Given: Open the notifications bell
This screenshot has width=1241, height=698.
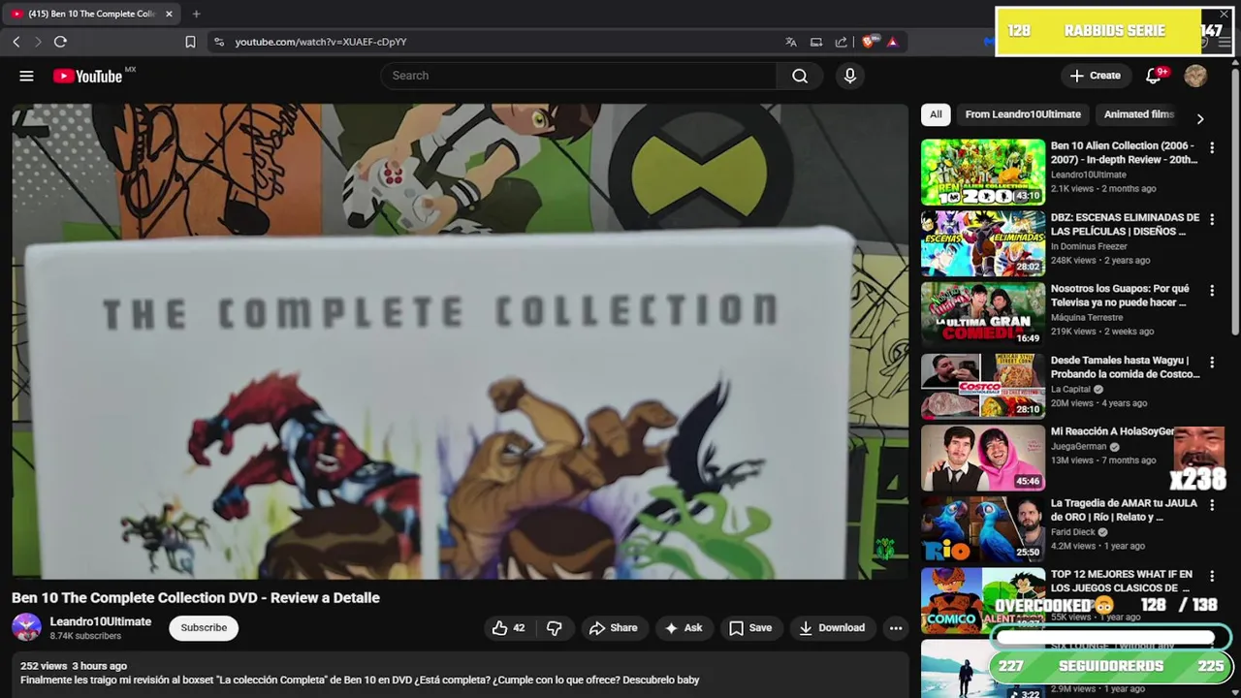Looking at the screenshot, I should click(1153, 76).
